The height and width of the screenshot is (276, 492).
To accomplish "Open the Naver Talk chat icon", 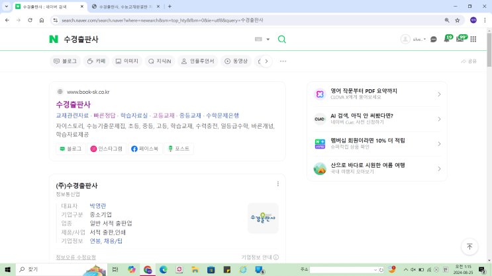I will click(x=434, y=40).
